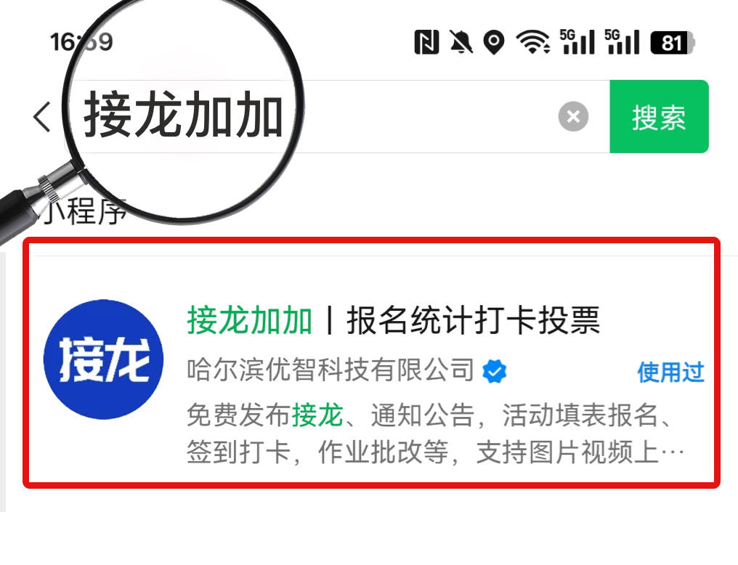Image resolution: width=738 pixels, height=565 pixels.
Task: Tap the blue verified badge icon
Action: (495, 371)
